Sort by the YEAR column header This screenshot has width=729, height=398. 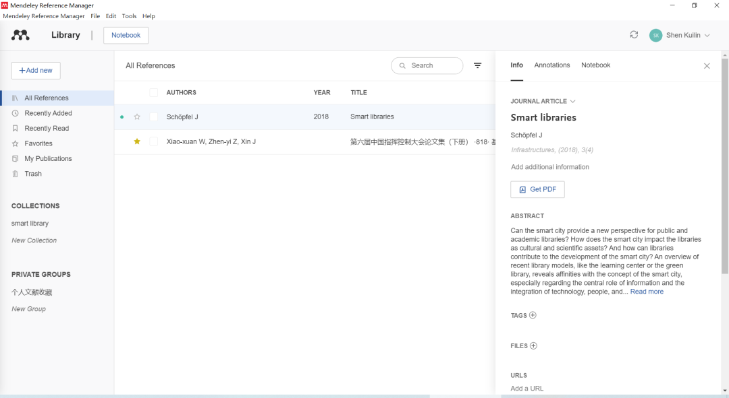[322, 92]
